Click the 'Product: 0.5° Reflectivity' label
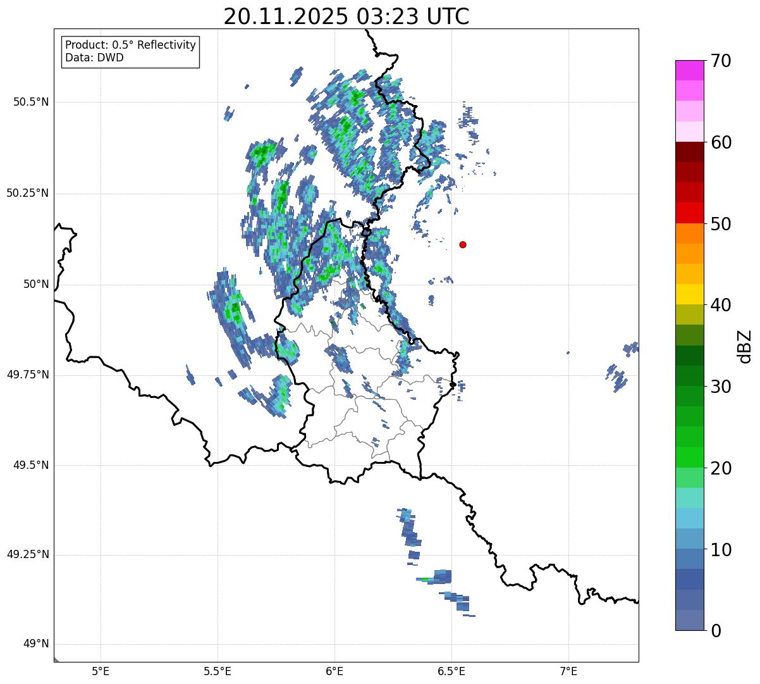 click(x=130, y=45)
